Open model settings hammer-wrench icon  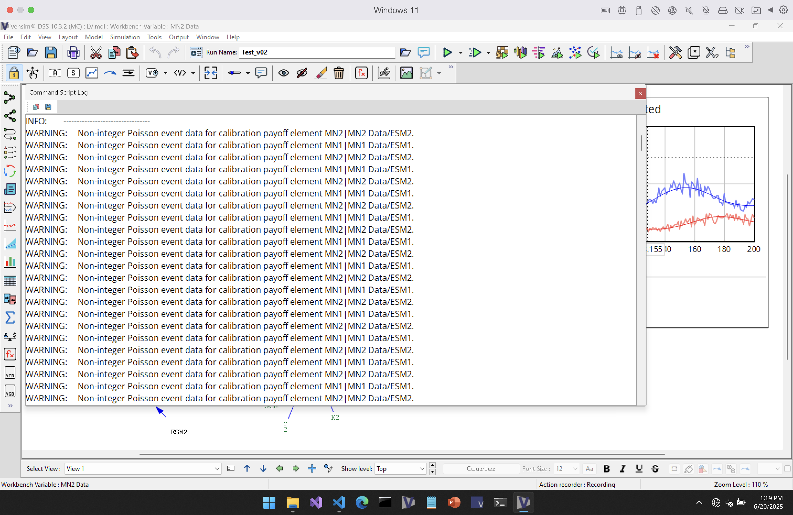click(x=675, y=52)
